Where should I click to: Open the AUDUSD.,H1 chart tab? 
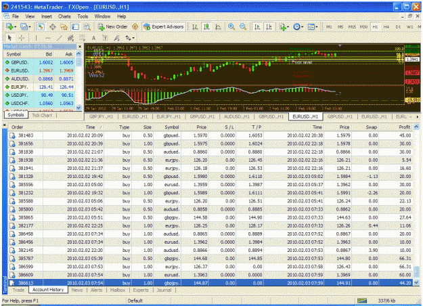click(237, 116)
